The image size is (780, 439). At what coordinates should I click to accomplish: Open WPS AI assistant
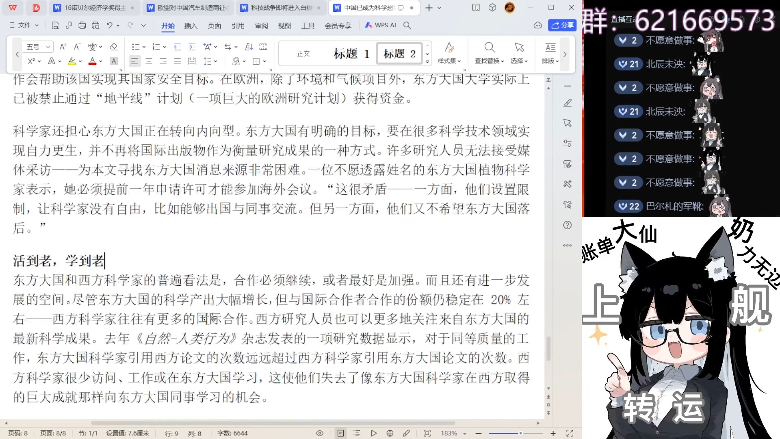coord(380,25)
